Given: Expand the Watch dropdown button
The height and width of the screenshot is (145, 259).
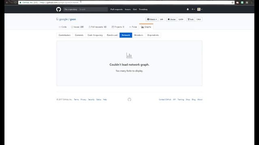Looking at the screenshot, I should click(152, 19).
